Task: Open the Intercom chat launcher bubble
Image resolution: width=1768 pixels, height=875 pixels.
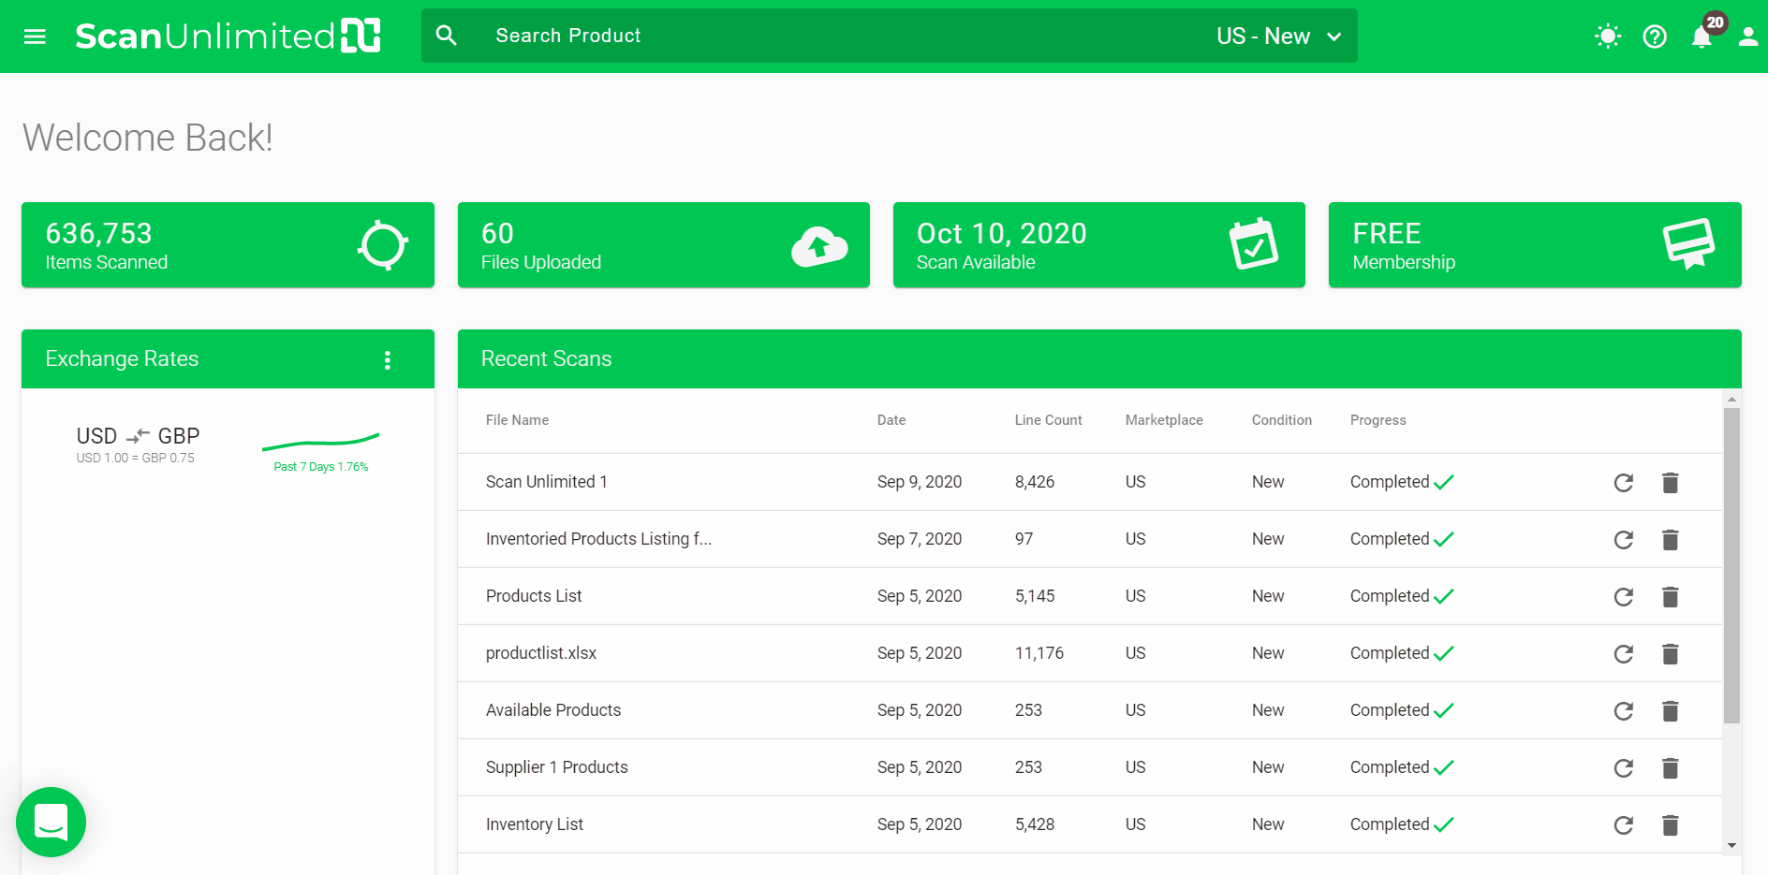Action: (52, 822)
